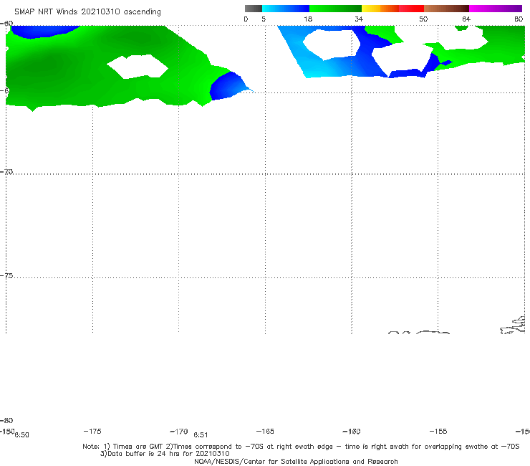Click the NOAA/NESDIS Center for Satellite Applications credit
The image size is (530, 466).
[x=296, y=461]
